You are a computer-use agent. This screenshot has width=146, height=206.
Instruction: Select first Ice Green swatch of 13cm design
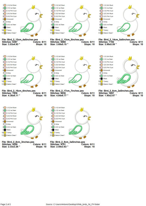53,8
